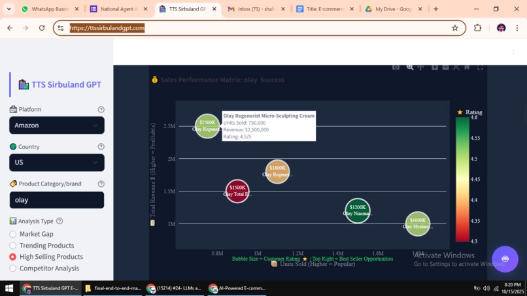Click the Platform help question mark
This screenshot has height=296, width=527.
(x=101, y=110)
